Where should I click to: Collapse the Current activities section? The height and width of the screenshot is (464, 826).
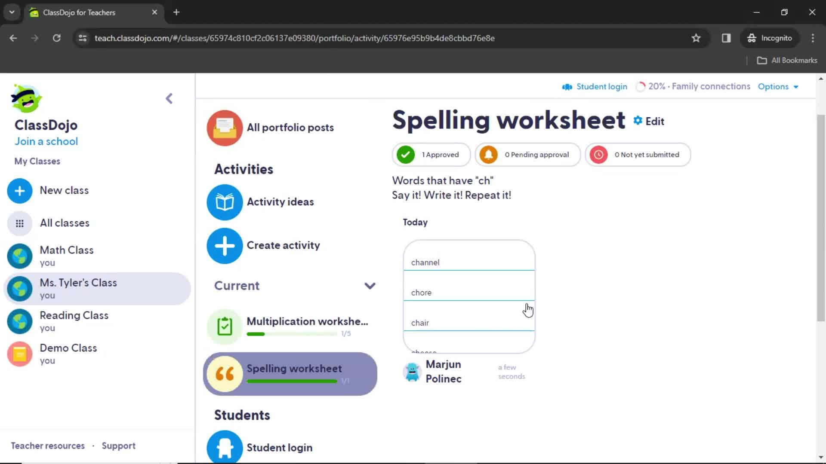pyautogui.click(x=370, y=286)
